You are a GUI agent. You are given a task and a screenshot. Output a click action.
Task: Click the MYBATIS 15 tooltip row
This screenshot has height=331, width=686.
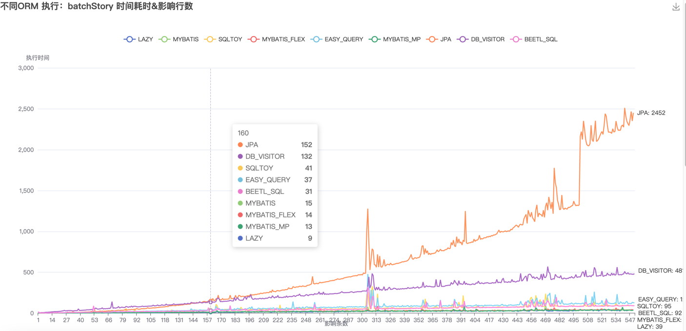tap(275, 203)
